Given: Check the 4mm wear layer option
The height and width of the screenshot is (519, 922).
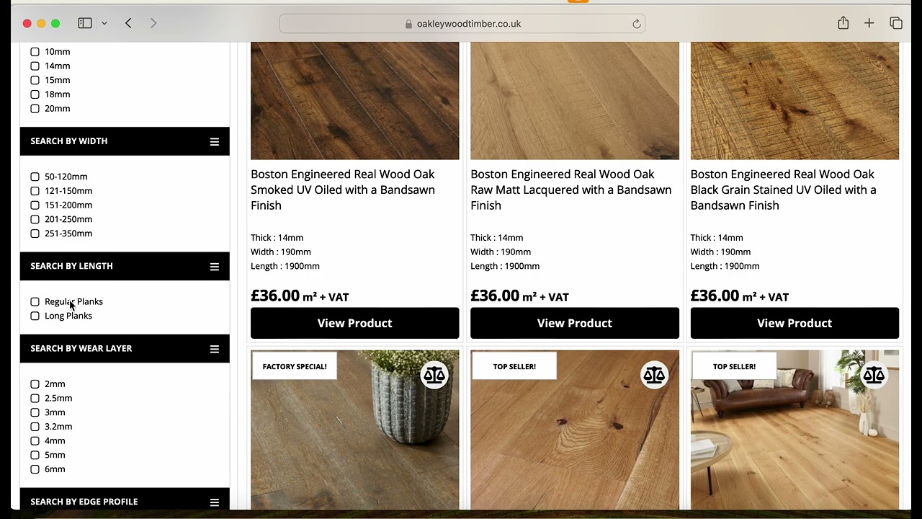Looking at the screenshot, I should [x=35, y=440].
